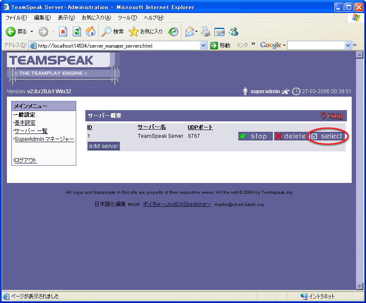This screenshot has width=366, height=303.
Task: Open the Google logo dropdown arrow
Action: coord(284,46)
